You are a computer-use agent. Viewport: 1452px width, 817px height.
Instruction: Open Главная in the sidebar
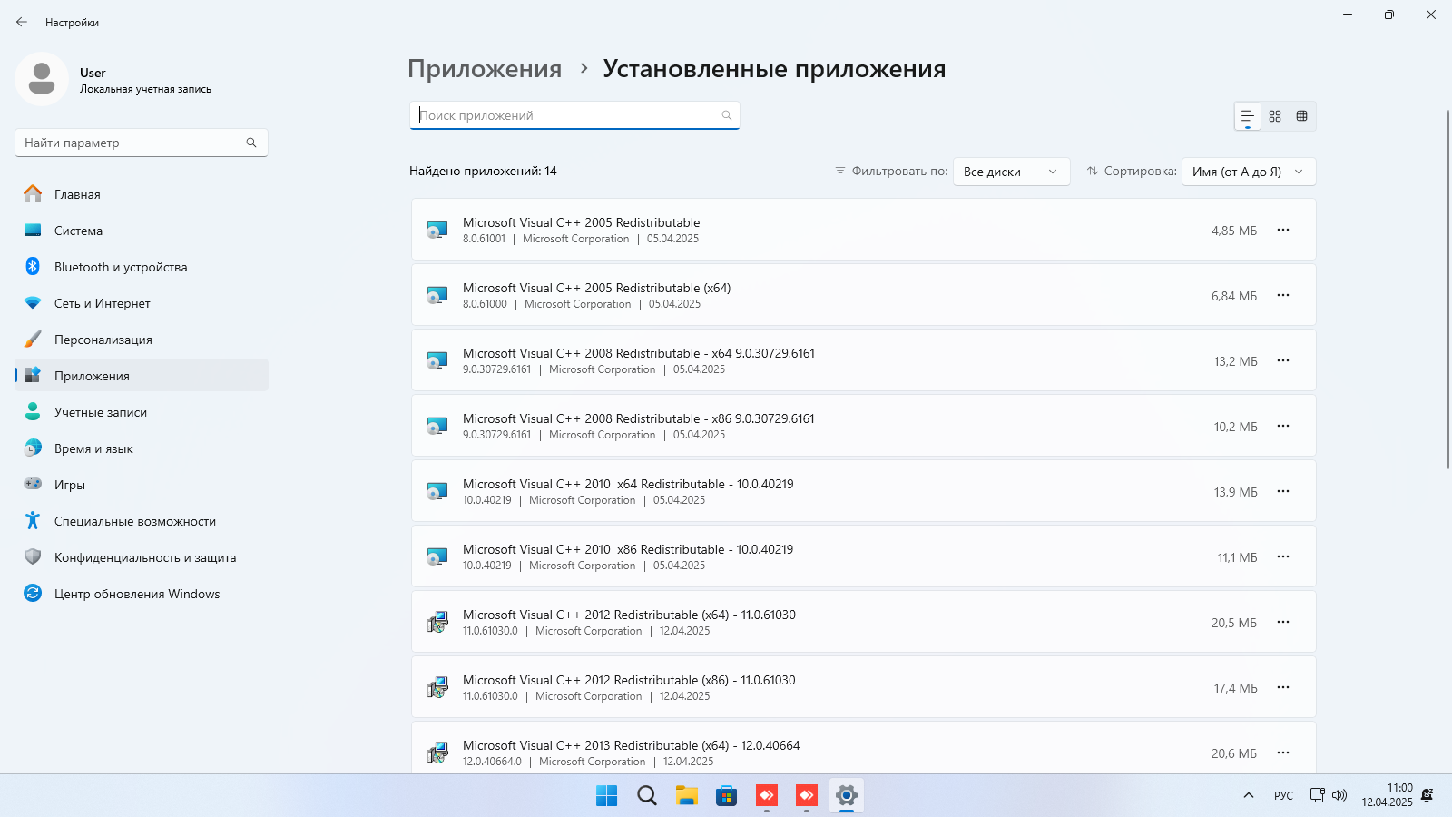142,194
